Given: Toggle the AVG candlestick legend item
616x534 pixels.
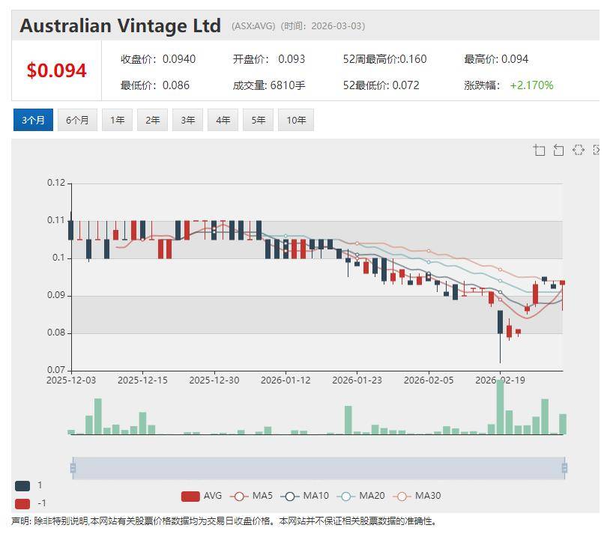Looking at the screenshot, I should [202, 496].
